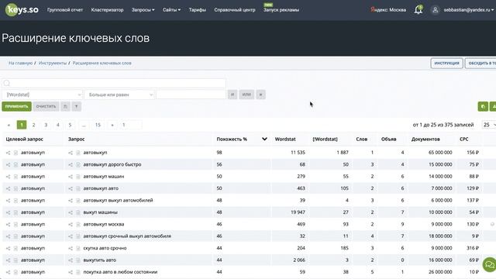Click share icon beside «покупка авто в любом состоянии»
496x279 pixels.
[71, 272]
